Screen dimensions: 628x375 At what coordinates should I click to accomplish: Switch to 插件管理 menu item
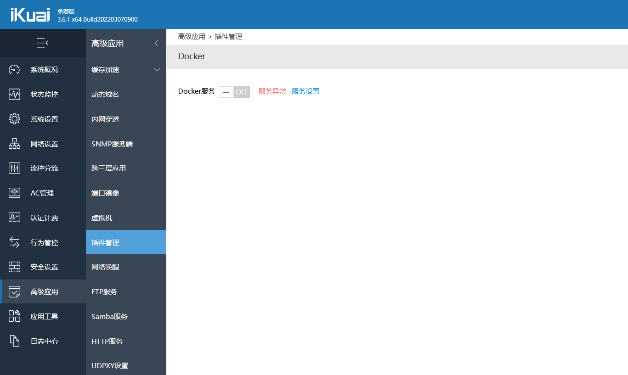point(107,242)
